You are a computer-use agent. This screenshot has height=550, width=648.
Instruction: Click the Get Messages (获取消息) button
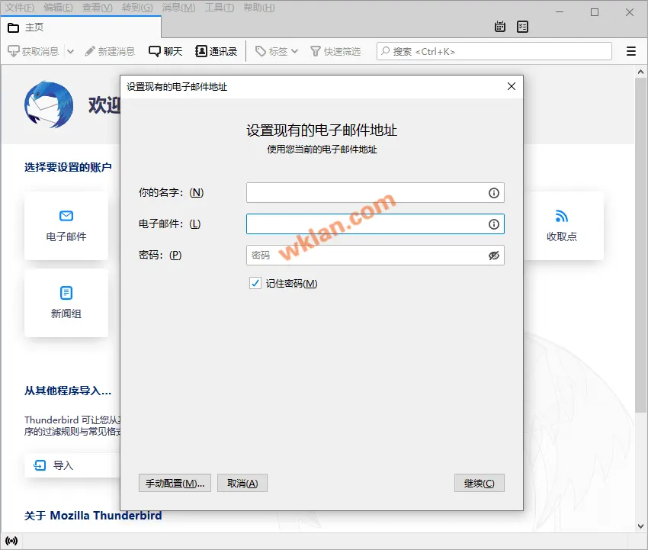(x=34, y=51)
